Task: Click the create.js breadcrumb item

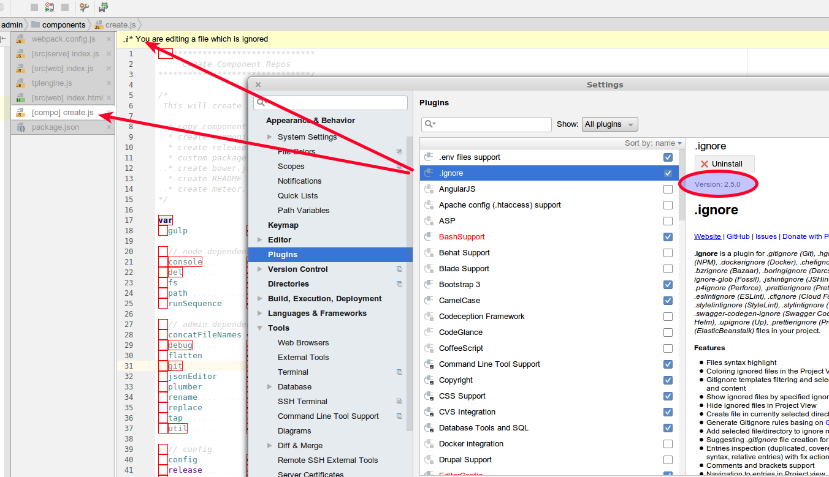Action: click(115, 25)
